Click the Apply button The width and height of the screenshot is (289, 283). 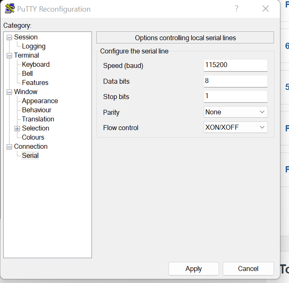[x=193, y=268]
